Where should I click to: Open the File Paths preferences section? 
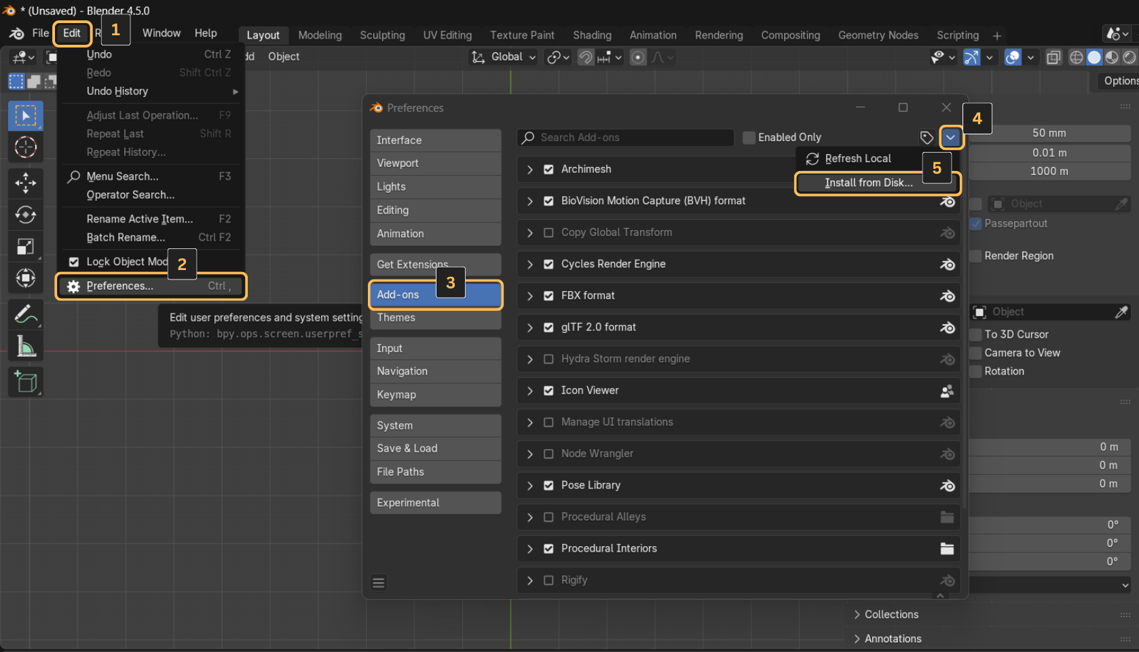(435, 472)
